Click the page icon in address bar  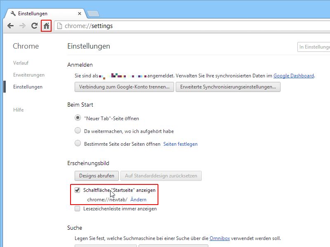59,26
